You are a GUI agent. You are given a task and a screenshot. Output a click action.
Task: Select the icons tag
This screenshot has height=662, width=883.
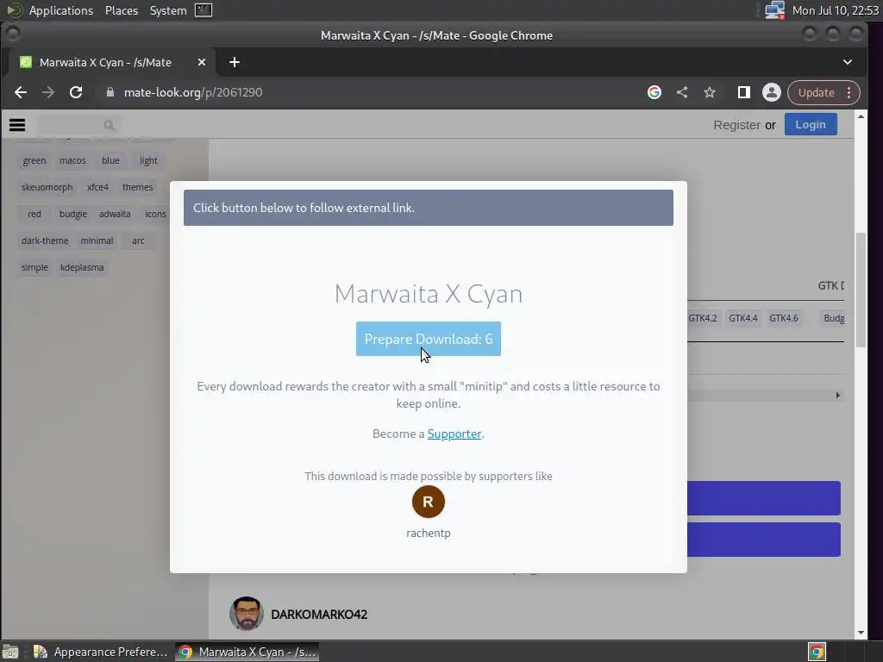pos(155,214)
